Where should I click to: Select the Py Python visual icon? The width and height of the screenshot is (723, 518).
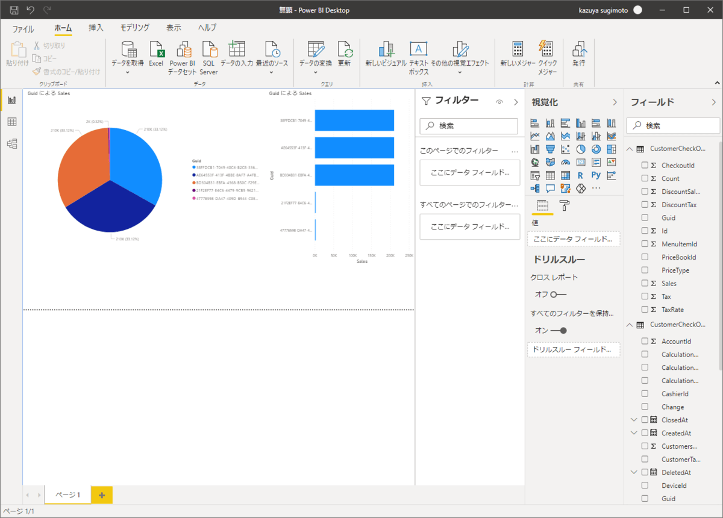click(x=596, y=175)
